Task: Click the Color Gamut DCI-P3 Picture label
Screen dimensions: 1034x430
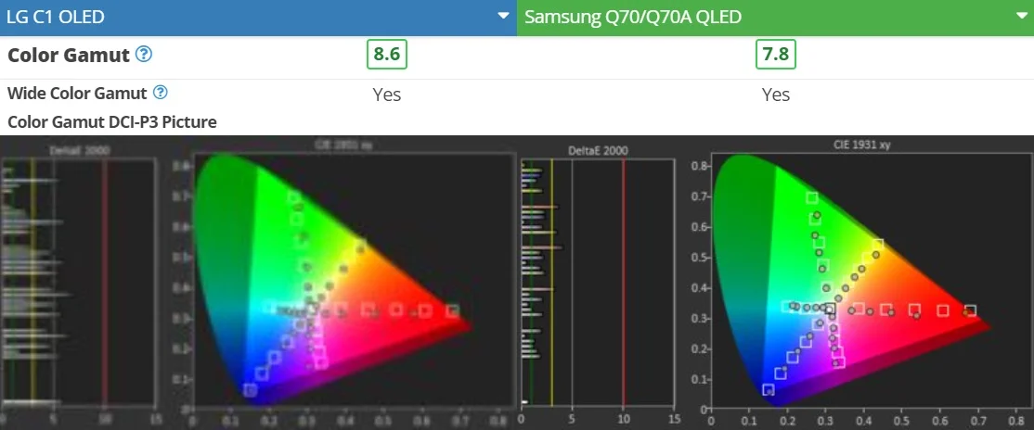Action: [112, 121]
